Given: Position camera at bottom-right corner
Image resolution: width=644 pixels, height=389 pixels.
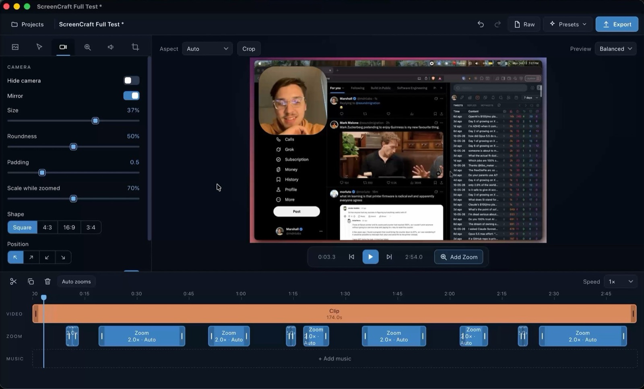Looking at the screenshot, I should click(x=63, y=257).
